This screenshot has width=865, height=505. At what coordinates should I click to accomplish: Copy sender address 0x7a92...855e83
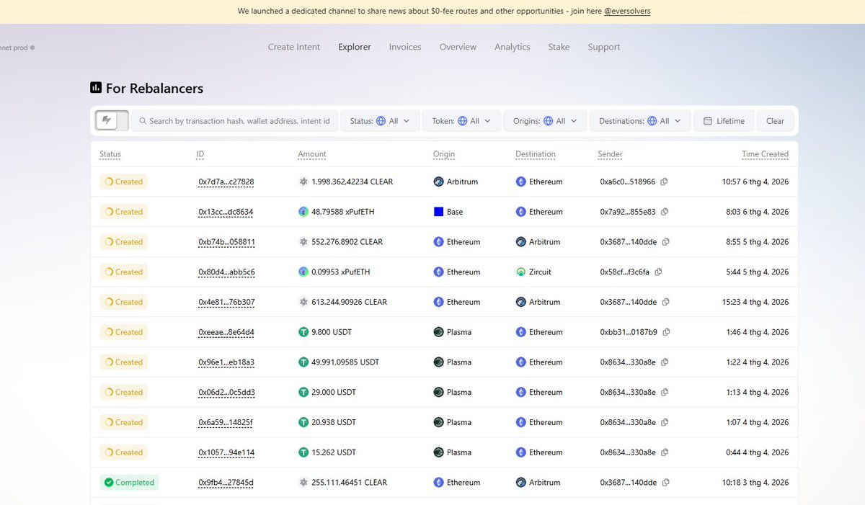(665, 212)
